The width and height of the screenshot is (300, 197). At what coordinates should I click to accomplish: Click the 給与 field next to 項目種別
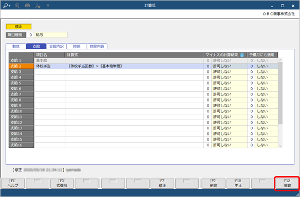coord(51,35)
